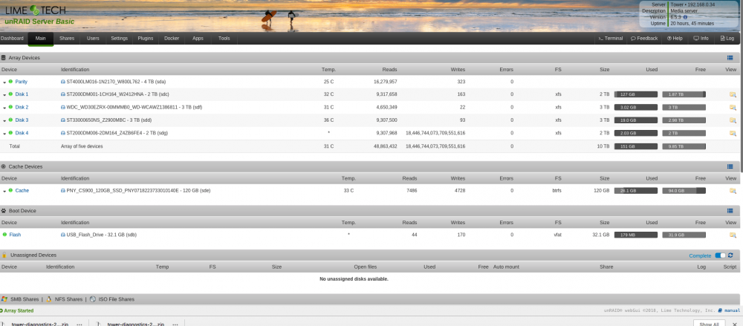This screenshot has width=743, height=326.
Task: Open the Disk 4 settings link
Action: click(22, 133)
